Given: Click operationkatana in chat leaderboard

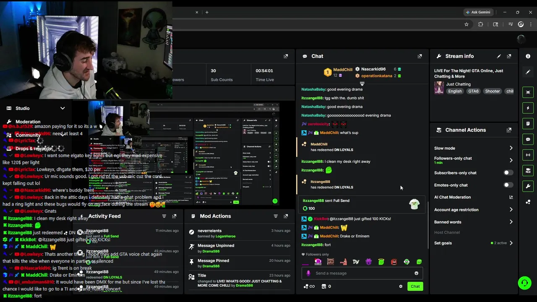Looking at the screenshot, I should (x=376, y=76).
